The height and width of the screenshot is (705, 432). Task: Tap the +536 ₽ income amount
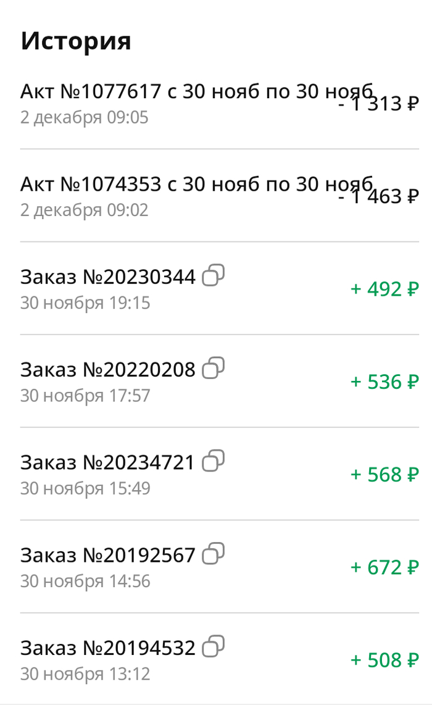384,382
